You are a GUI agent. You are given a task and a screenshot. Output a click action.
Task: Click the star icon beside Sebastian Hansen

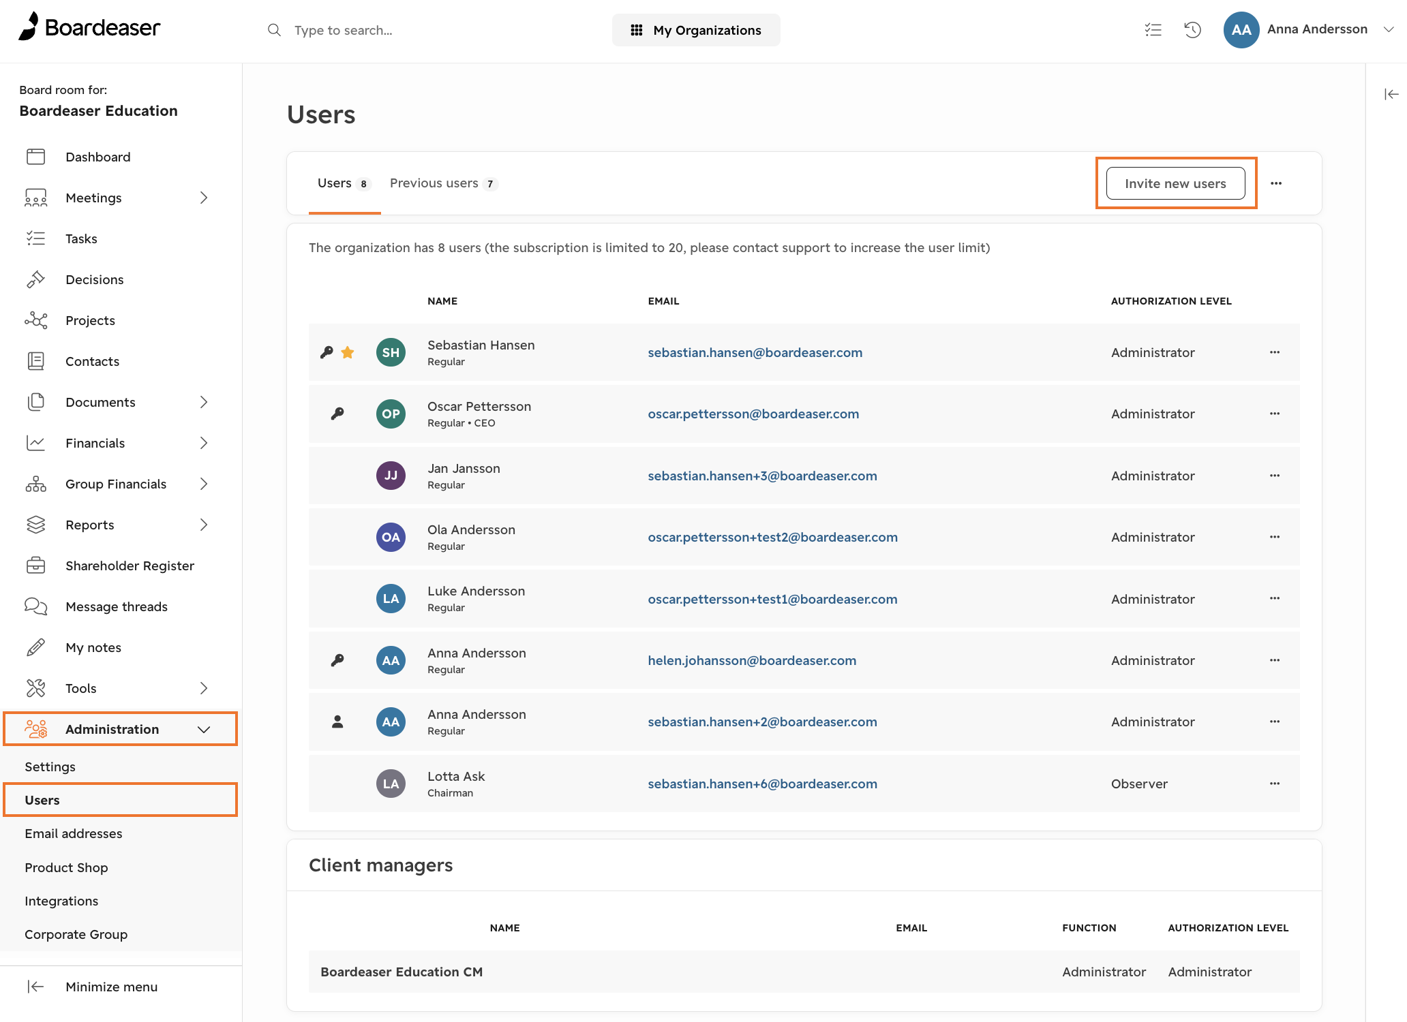click(x=348, y=352)
